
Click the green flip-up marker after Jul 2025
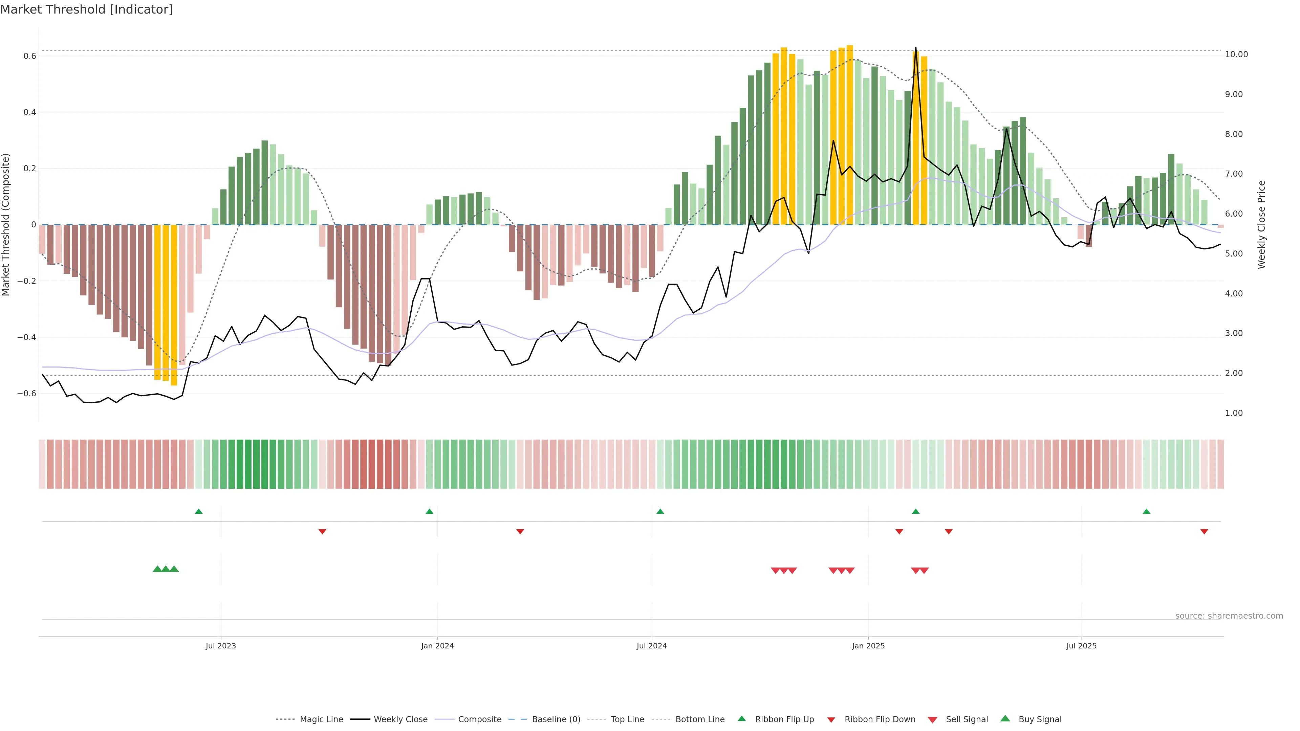tap(1147, 512)
